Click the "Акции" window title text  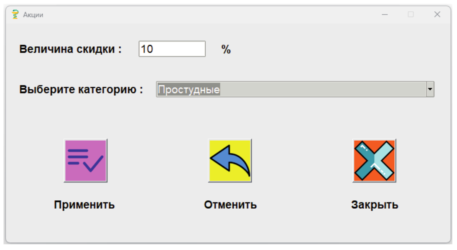pyautogui.click(x=33, y=15)
